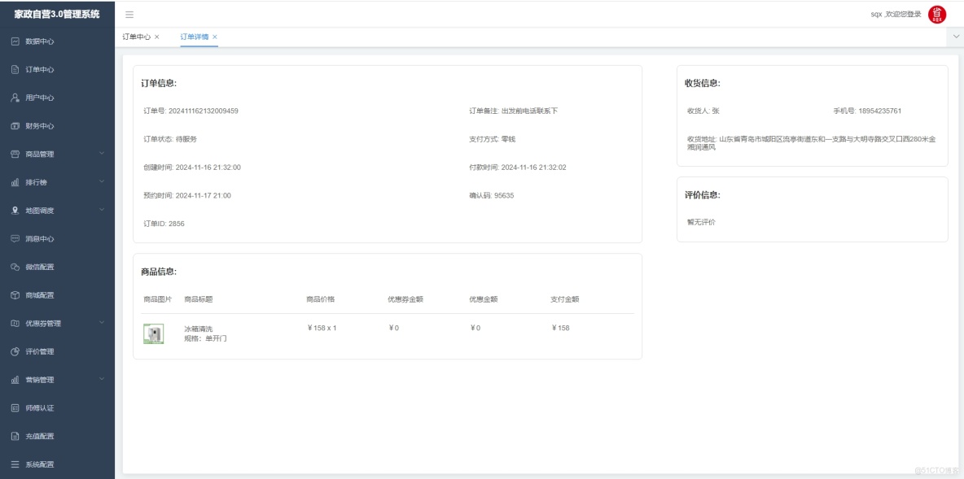Click the red sqx avatar badge
The height and width of the screenshot is (479, 964).
(937, 14)
